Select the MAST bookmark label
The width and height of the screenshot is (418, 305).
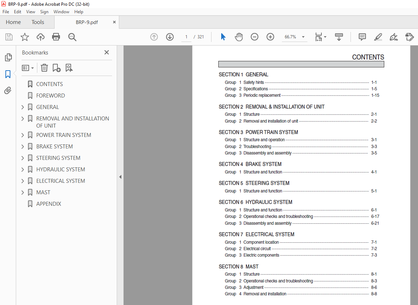tap(43, 192)
